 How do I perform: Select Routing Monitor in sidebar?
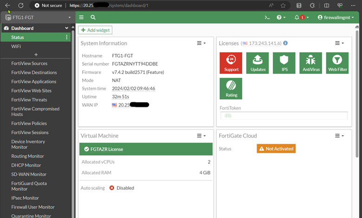point(27,156)
